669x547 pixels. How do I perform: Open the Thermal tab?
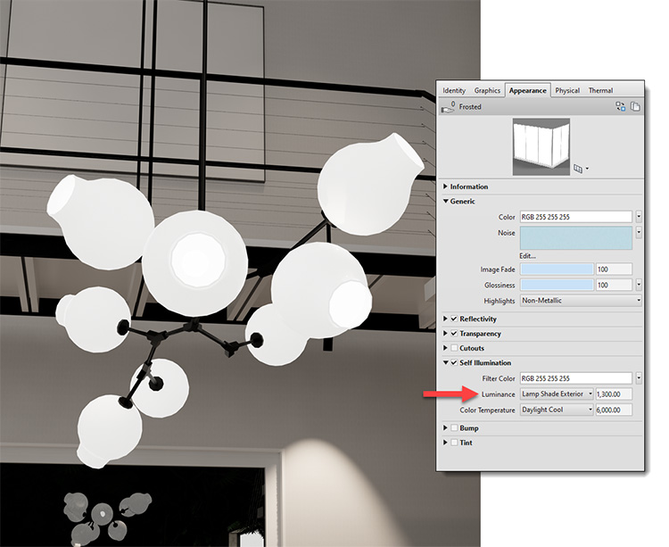(x=600, y=90)
